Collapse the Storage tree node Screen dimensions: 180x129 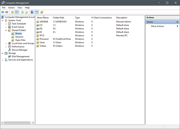point(2,53)
